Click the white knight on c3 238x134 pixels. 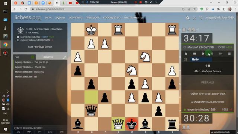[145, 57]
